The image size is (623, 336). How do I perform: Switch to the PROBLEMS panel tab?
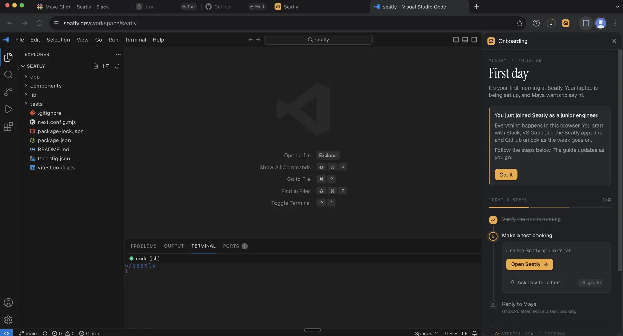click(x=144, y=246)
